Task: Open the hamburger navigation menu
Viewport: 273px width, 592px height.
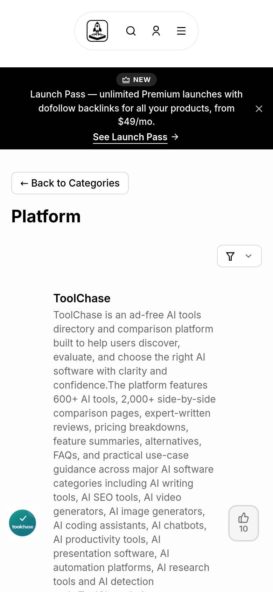Action: (x=181, y=31)
